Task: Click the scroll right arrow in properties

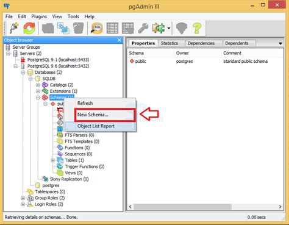Action: (280, 207)
